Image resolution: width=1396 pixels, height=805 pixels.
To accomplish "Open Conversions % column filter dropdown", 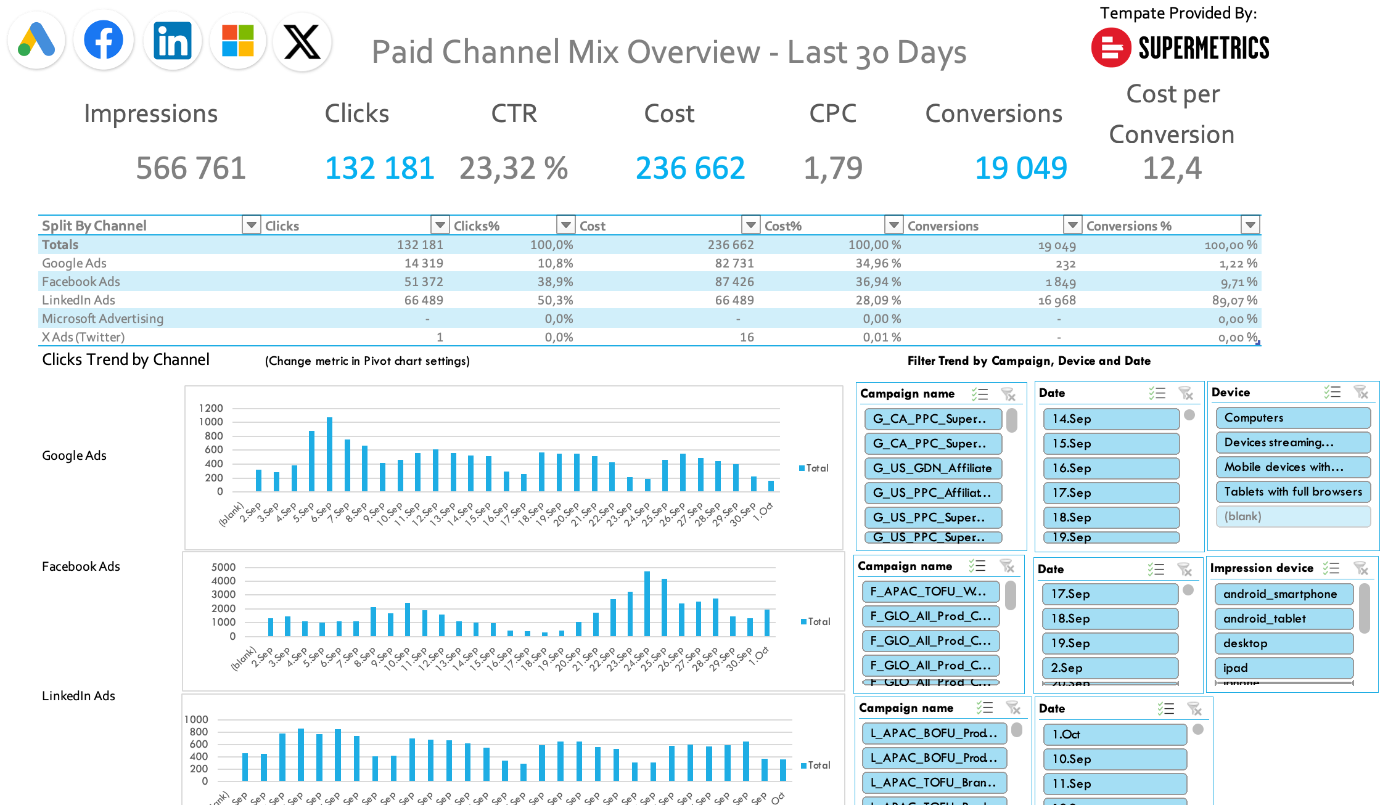I will point(1250,225).
